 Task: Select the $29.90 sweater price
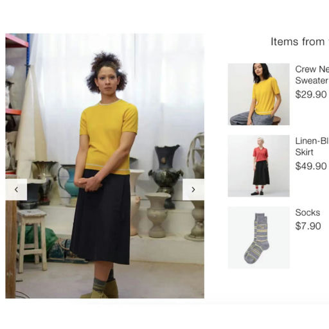311,94
